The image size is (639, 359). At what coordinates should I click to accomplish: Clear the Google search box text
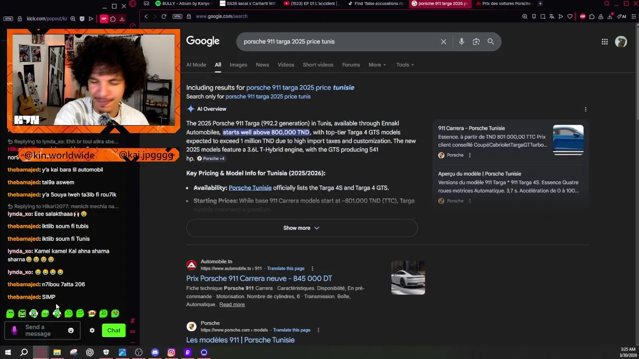coord(443,42)
